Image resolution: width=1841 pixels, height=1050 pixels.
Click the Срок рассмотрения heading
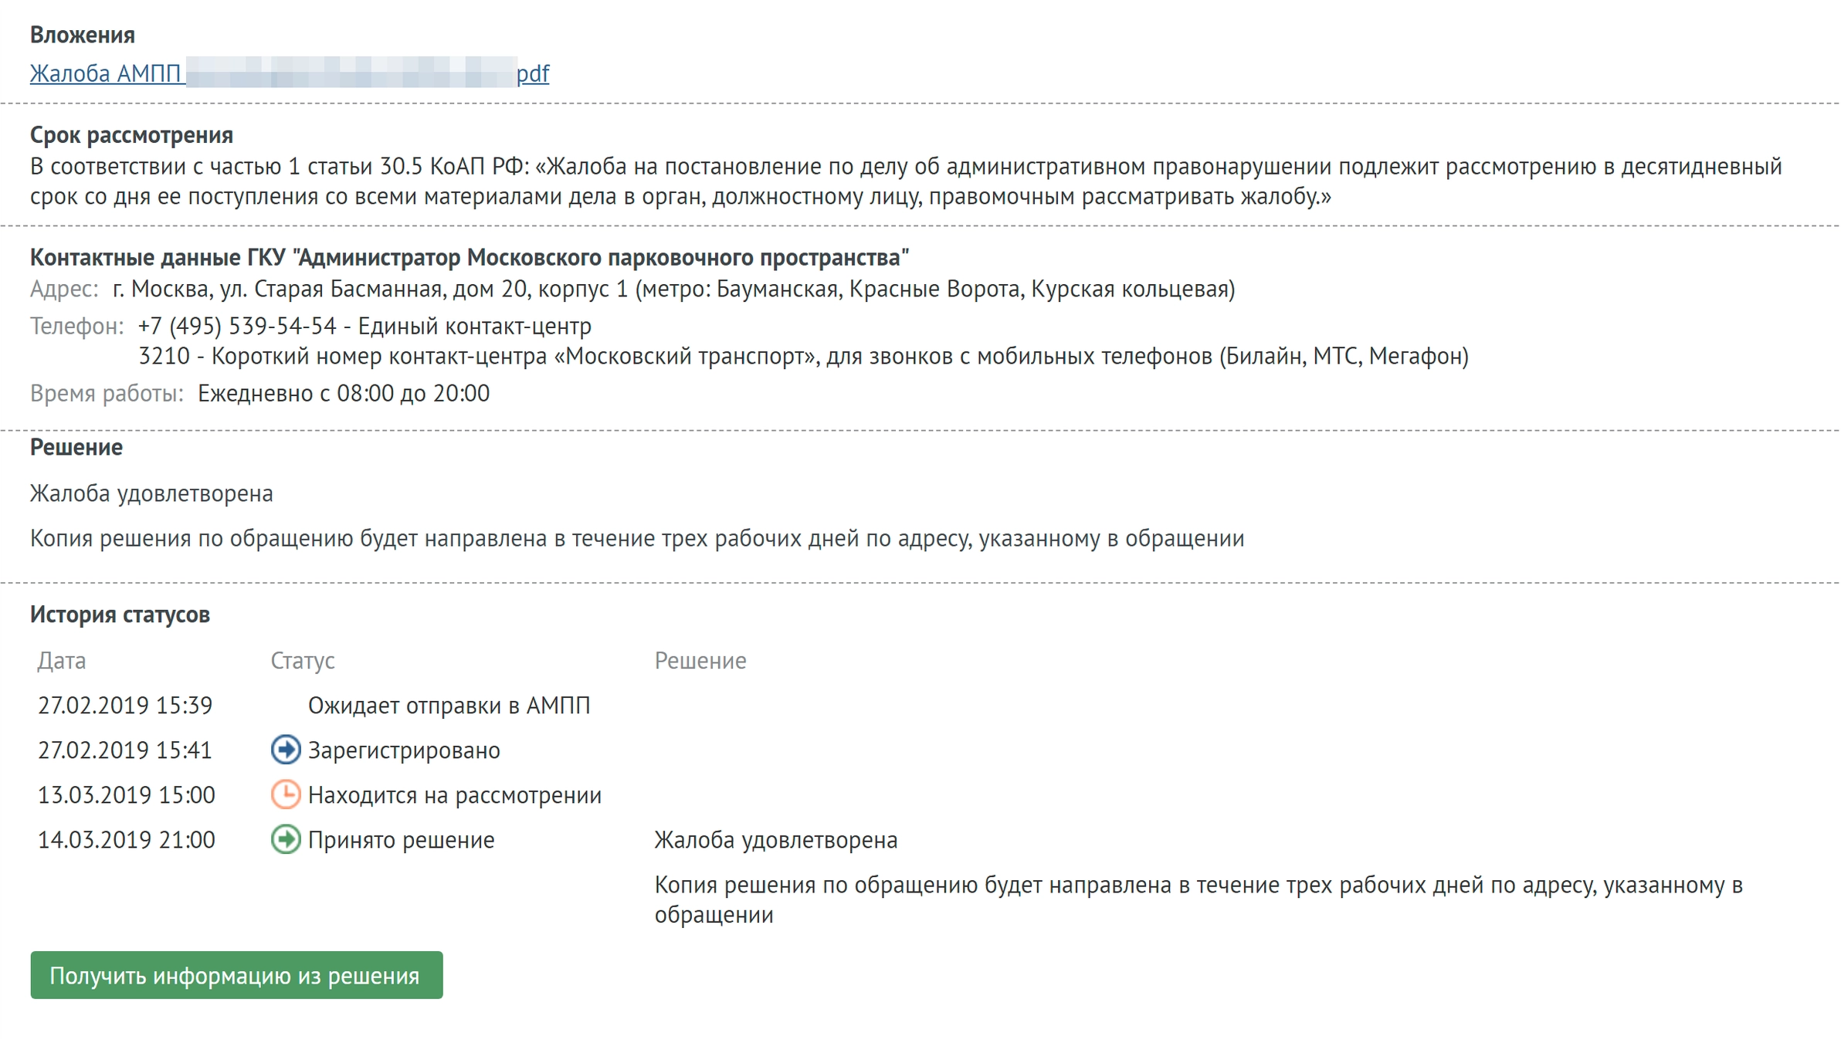tap(131, 135)
